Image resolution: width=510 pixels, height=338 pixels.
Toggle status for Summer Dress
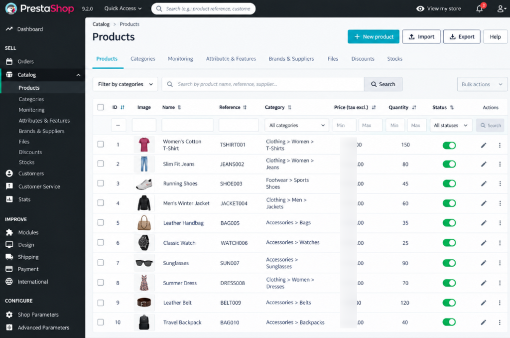tap(449, 283)
